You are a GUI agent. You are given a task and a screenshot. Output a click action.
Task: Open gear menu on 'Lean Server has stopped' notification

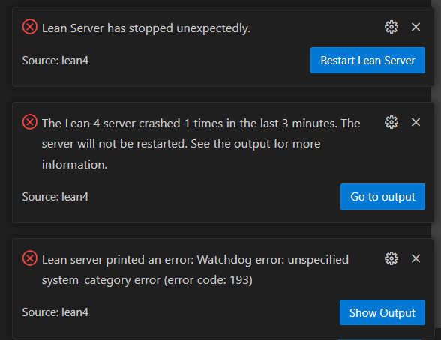pyautogui.click(x=391, y=27)
